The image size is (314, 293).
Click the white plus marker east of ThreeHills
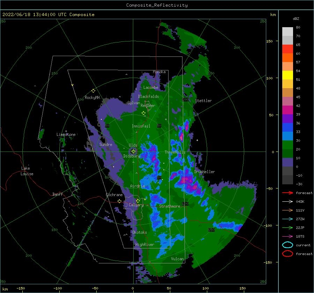coord(197,140)
